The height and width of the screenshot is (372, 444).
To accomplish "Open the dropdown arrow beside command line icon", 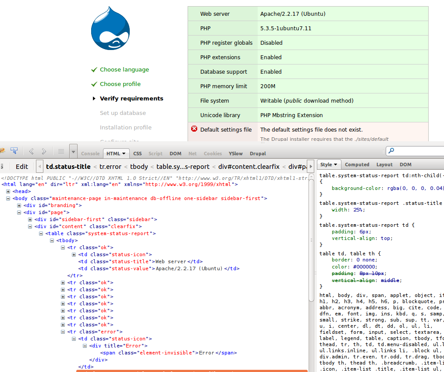I will pyautogui.click(x=73, y=152).
